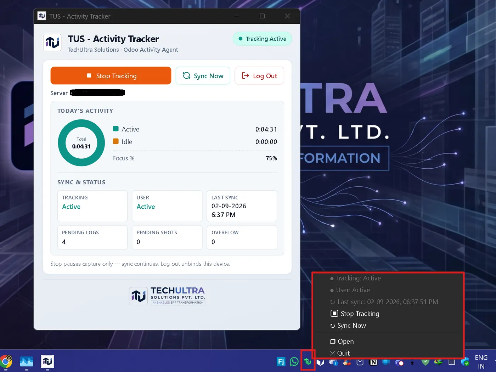The height and width of the screenshot is (372, 496).
Task: Minimize the TUS Activity Tracker window
Action: point(237,16)
